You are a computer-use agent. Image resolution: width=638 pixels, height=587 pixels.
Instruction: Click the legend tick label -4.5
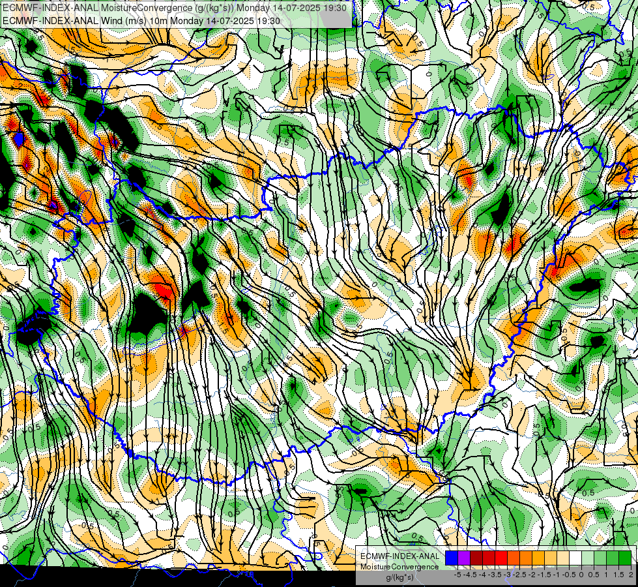point(470,575)
